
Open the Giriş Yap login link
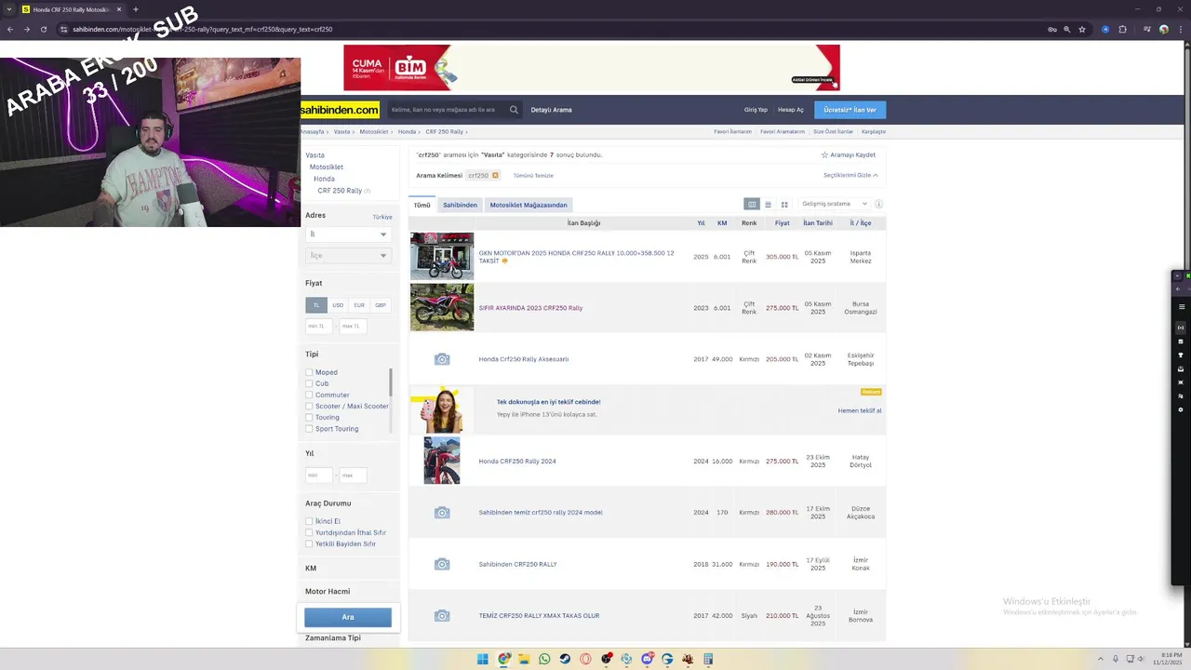(756, 110)
